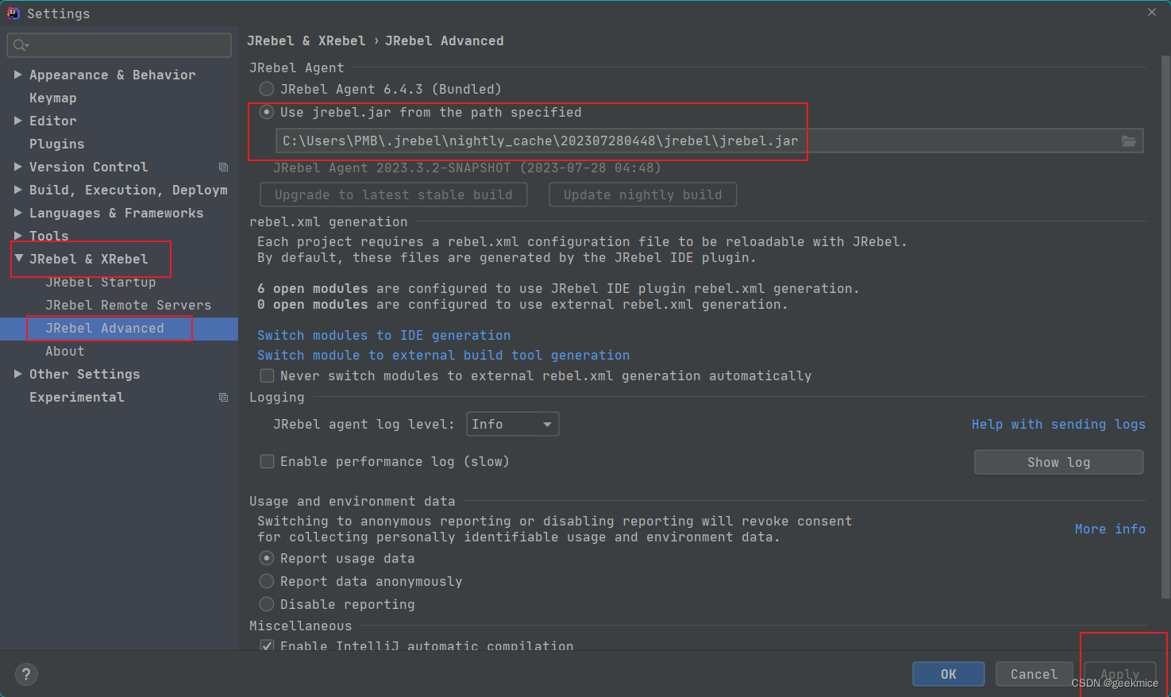
Task: Click Upgrade to latest stable build button
Action: tap(394, 194)
